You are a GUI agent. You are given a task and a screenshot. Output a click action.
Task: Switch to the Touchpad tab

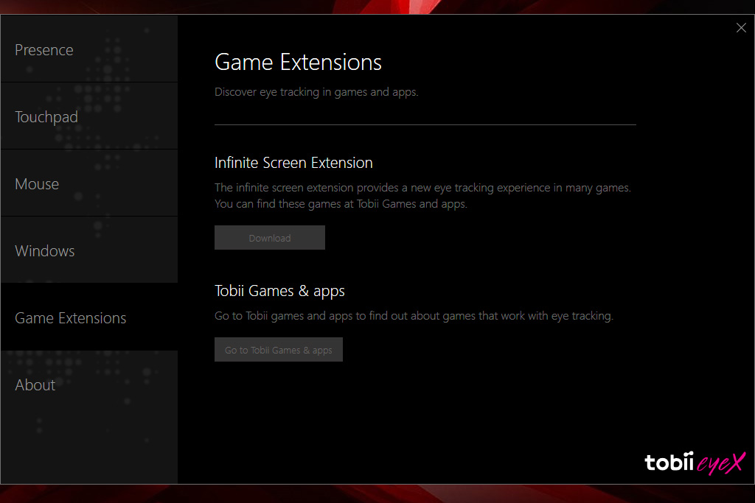(89, 116)
